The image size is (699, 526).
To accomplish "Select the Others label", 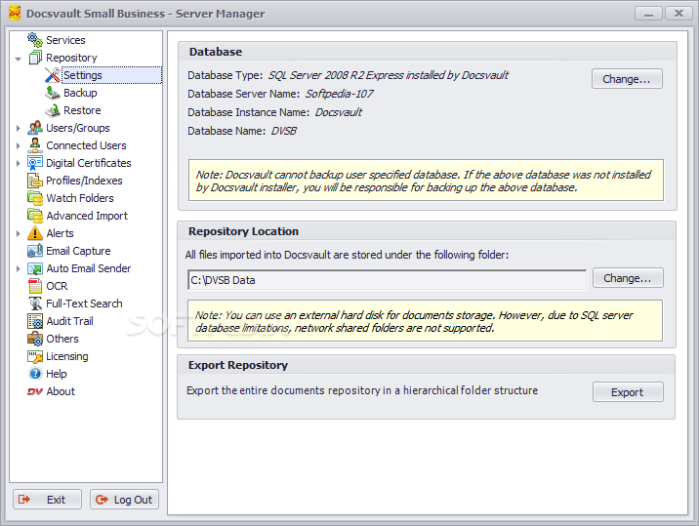I will click(62, 339).
